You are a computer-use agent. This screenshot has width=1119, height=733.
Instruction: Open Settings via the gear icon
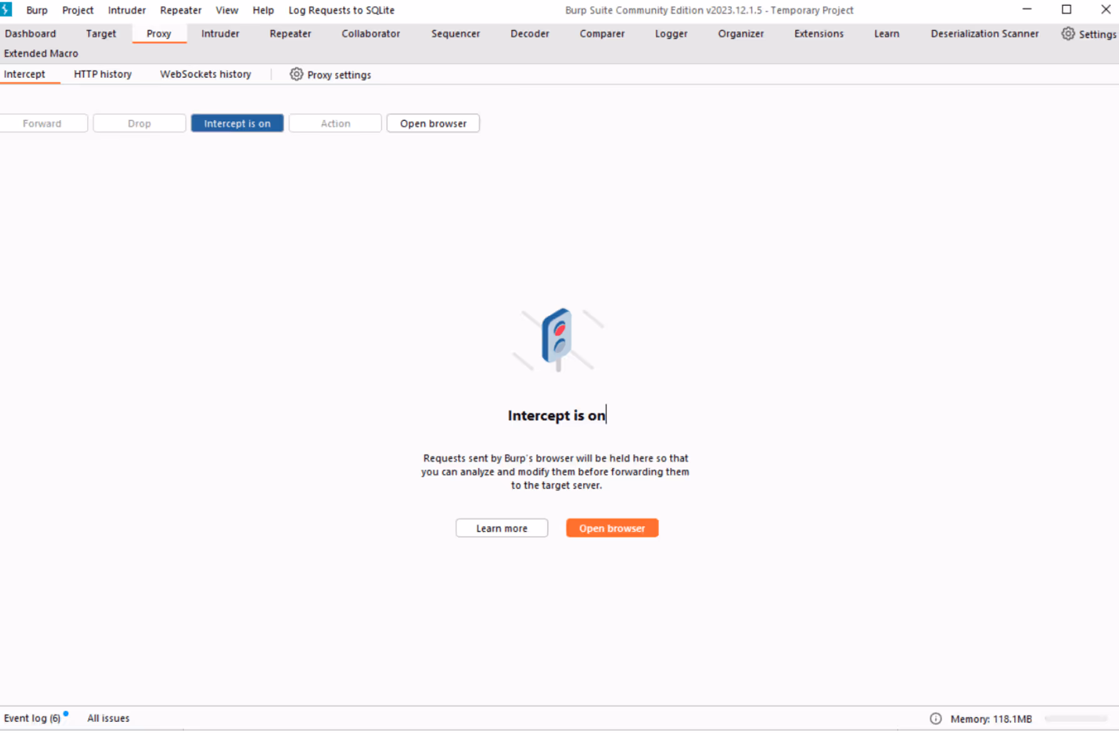click(x=1068, y=34)
